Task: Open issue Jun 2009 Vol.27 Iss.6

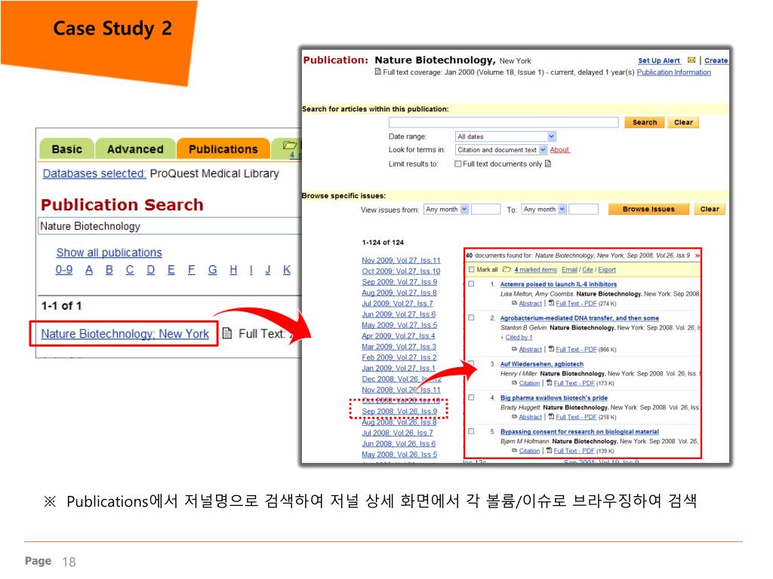Action: point(399,314)
